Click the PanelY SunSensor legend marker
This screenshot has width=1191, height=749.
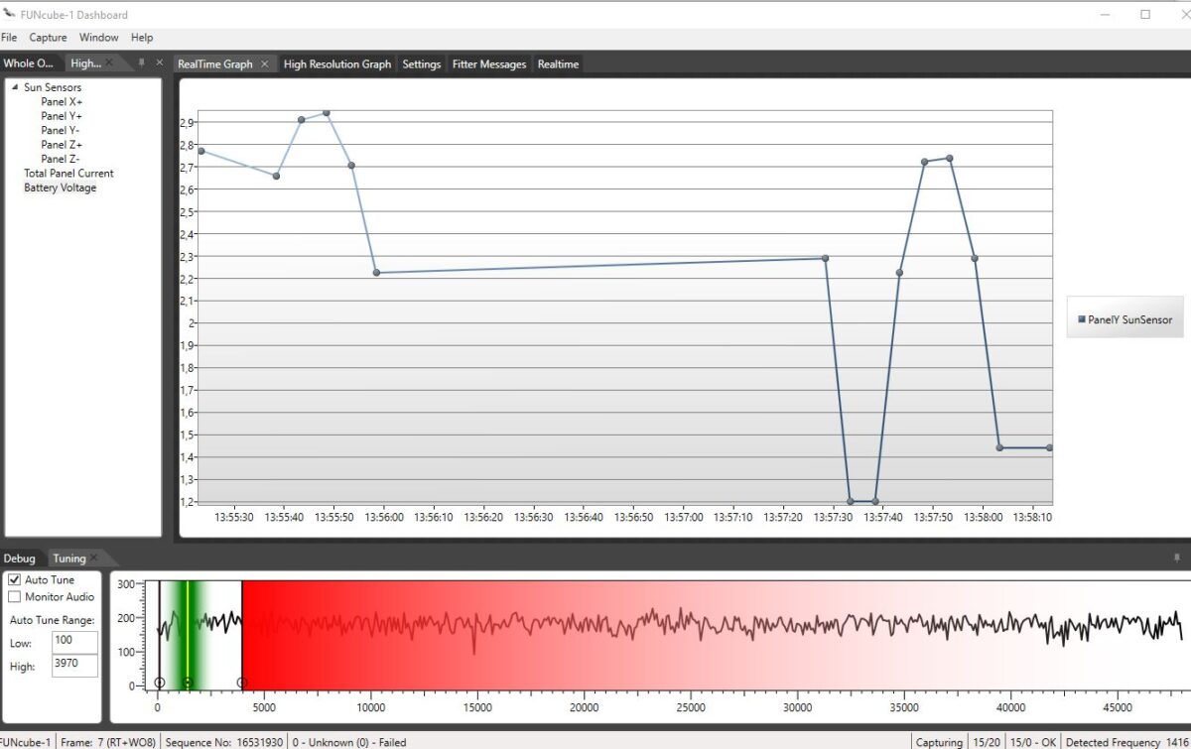(x=1081, y=319)
